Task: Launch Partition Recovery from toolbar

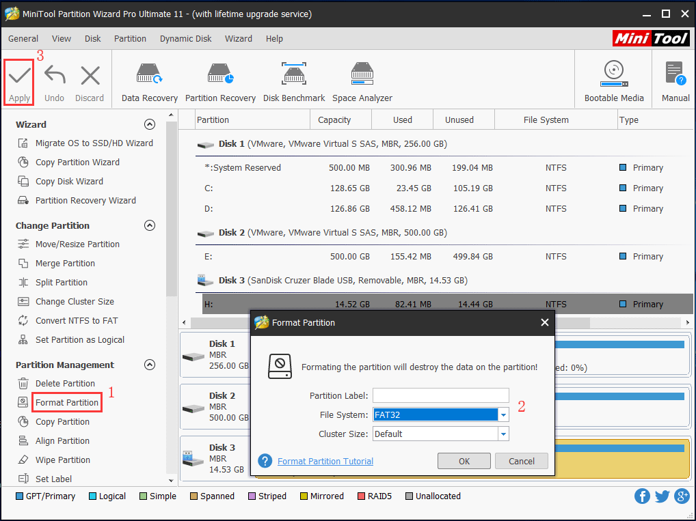Action: 220,75
